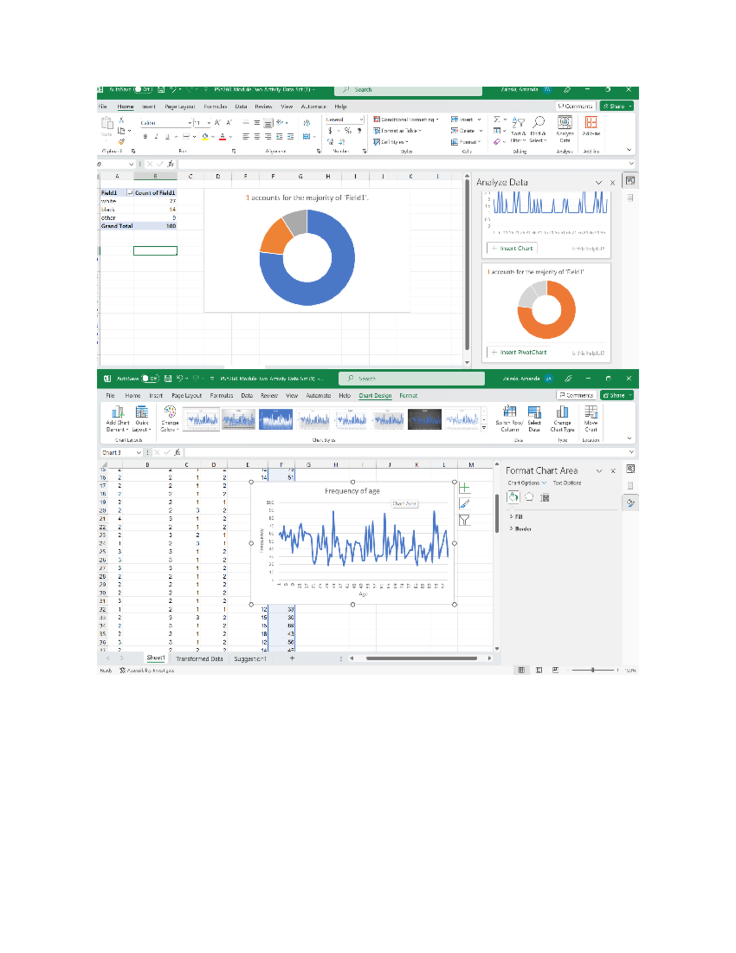Image resolution: width=736 pixels, height=953 pixels.
Task: Click the Chart Elements plus button
Action: 464,488
